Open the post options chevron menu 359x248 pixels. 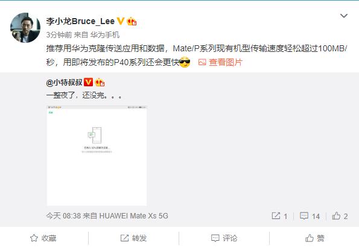coord(344,16)
